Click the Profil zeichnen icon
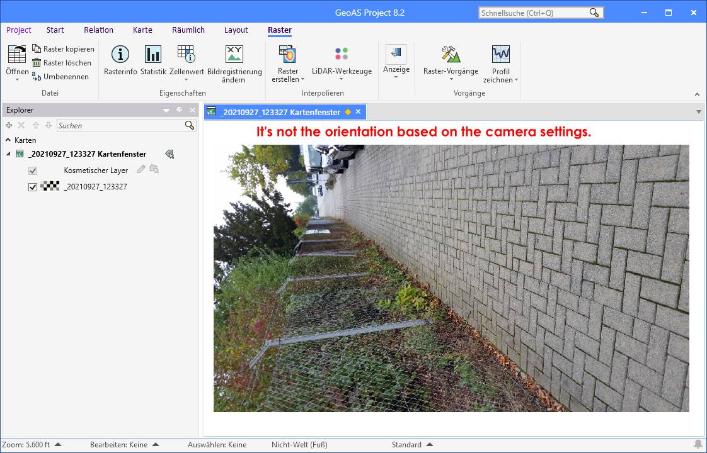This screenshot has height=453, width=707. 500,54
